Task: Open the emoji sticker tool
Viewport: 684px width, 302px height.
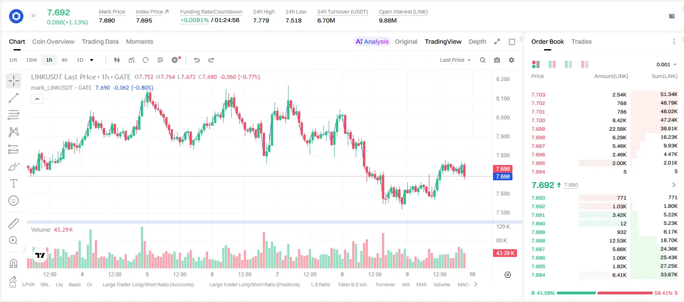Action: point(14,201)
